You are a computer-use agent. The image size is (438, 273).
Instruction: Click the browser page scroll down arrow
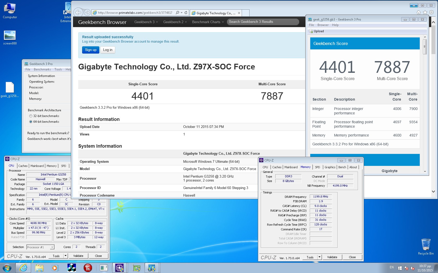tap(433, 192)
